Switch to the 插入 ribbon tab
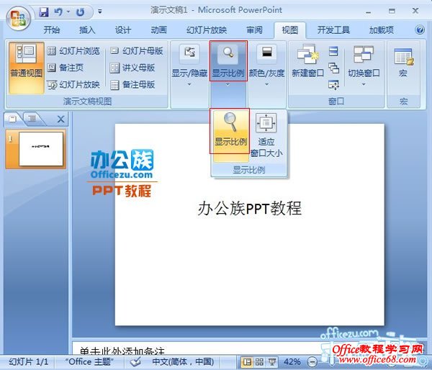Screen dimensions: 432x370 tap(87, 30)
